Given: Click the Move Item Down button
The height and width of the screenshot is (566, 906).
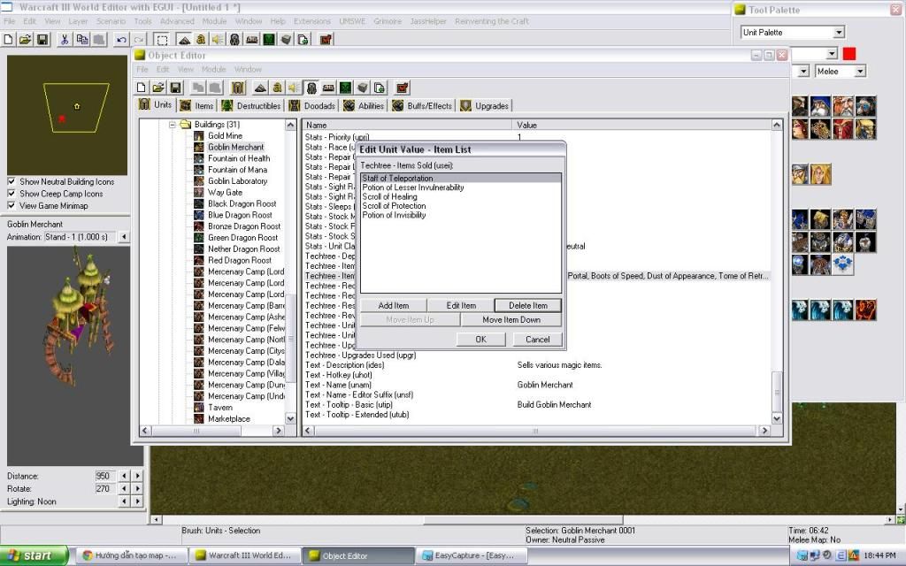Looking at the screenshot, I should (511, 320).
